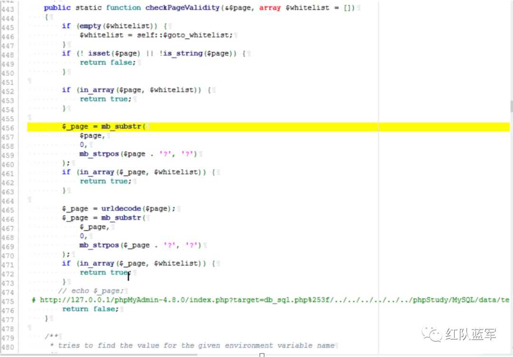Viewport: 513px width, 357px height.
Task: Click the 'is_string' call on line 448
Action: [183, 53]
